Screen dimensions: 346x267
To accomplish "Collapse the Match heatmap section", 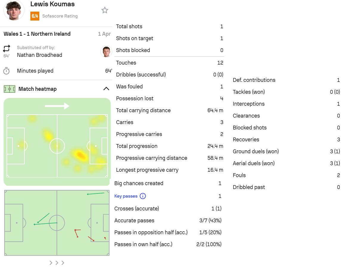I will click(106, 89).
